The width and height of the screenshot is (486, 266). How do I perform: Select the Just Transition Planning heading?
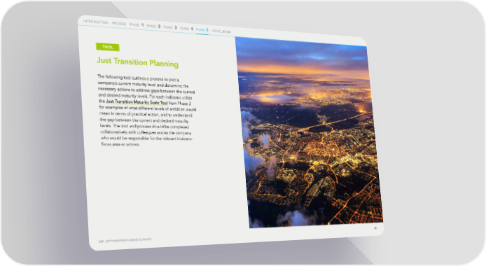(x=138, y=62)
